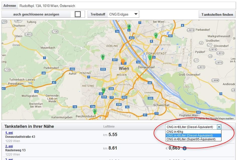Click price value 0,663

(174, 148)
